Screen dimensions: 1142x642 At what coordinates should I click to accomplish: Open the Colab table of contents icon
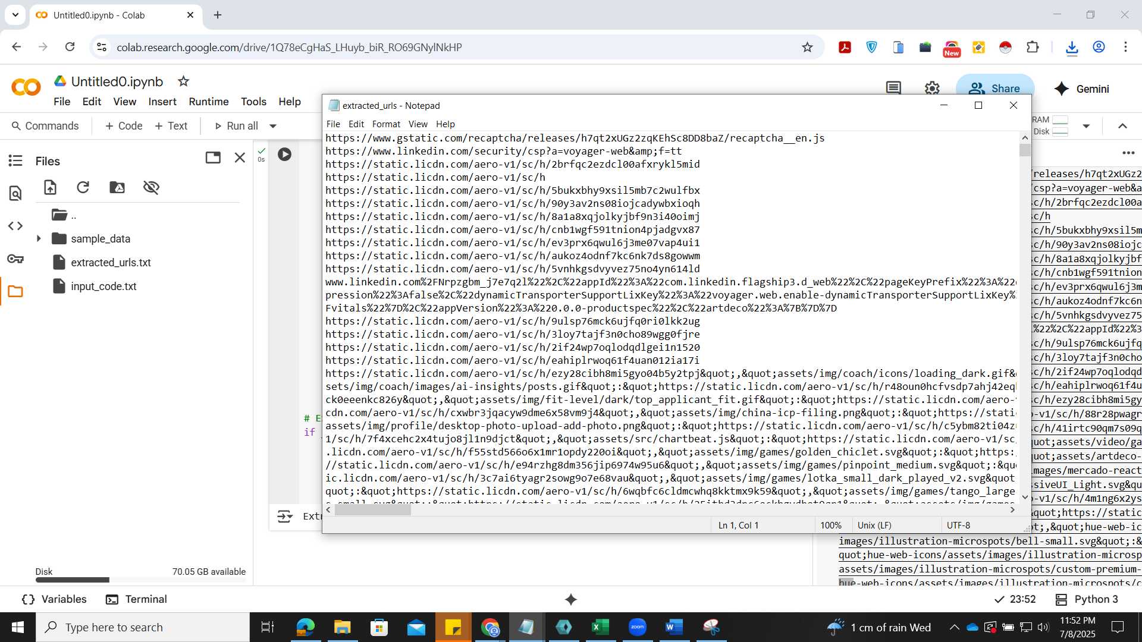tap(15, 160)
